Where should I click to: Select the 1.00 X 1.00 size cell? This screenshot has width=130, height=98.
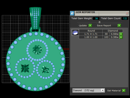point(91,37)
